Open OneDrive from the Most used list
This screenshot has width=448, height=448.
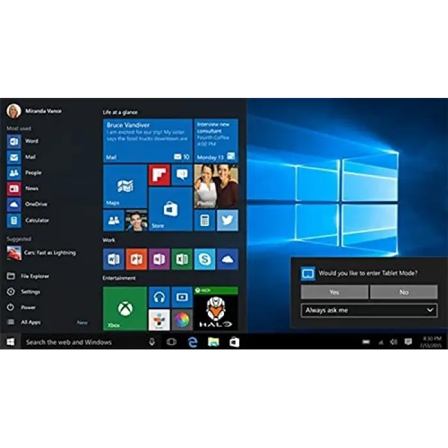[x=27, y=204]
